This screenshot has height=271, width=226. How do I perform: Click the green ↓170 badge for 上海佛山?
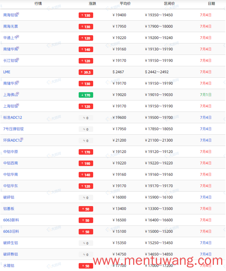[x=86, y=95]
